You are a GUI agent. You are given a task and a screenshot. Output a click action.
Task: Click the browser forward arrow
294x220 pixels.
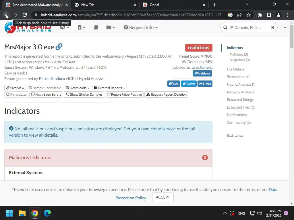(x=16, y=15)
